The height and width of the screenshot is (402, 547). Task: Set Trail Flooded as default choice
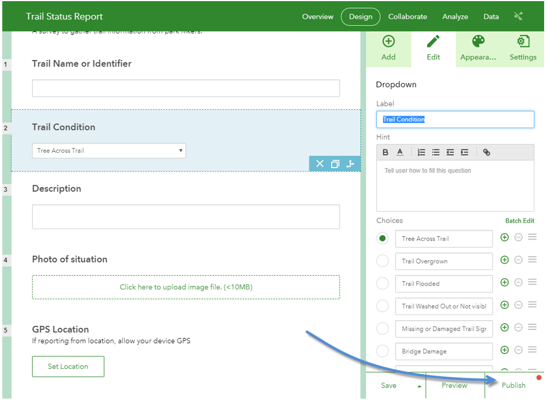[383, 284]
